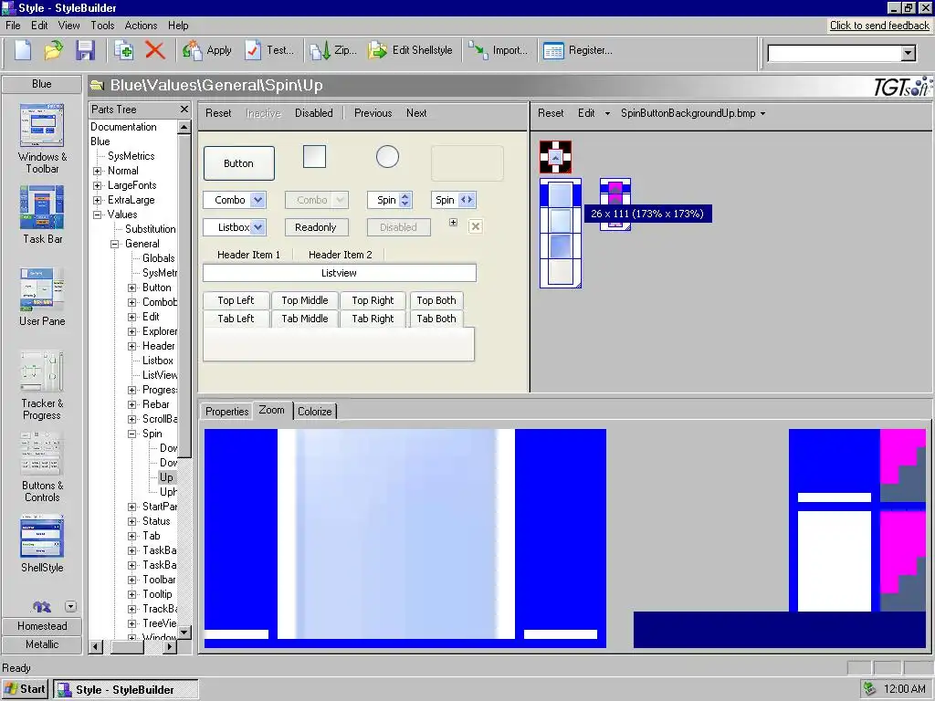Click the Windows Start button
The width and height of the screenshot is (935, 701).
click(x=25, y=689)
